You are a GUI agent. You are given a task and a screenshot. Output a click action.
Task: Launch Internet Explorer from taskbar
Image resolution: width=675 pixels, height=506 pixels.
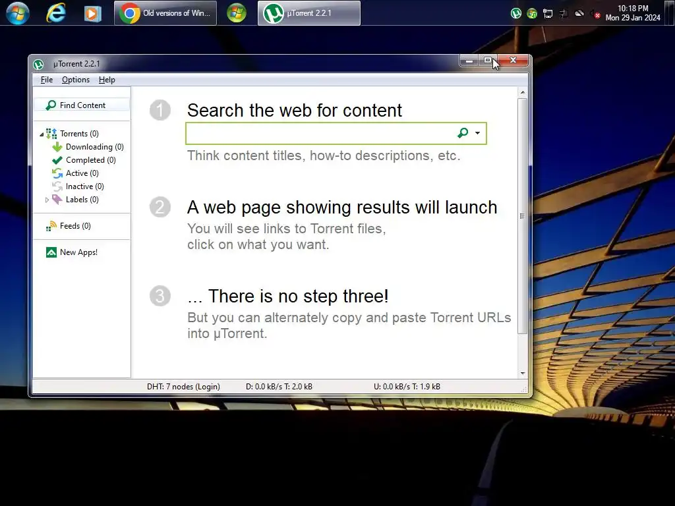(56, 13)
